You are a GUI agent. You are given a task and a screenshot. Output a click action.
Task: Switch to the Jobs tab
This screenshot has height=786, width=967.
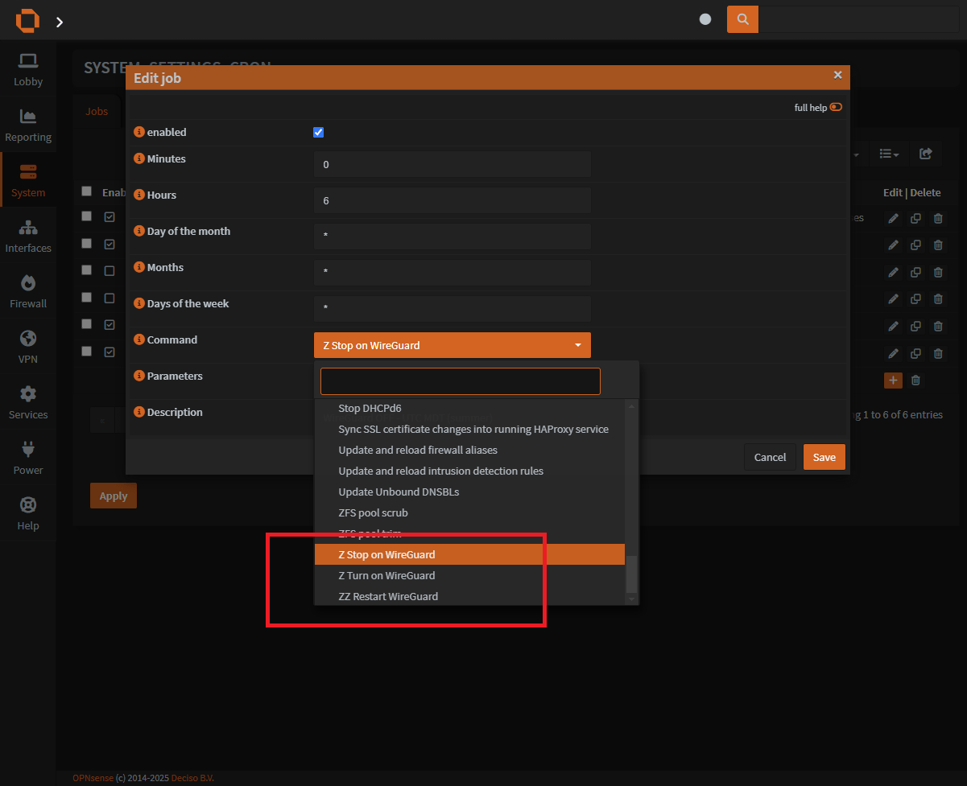point(97,111)
